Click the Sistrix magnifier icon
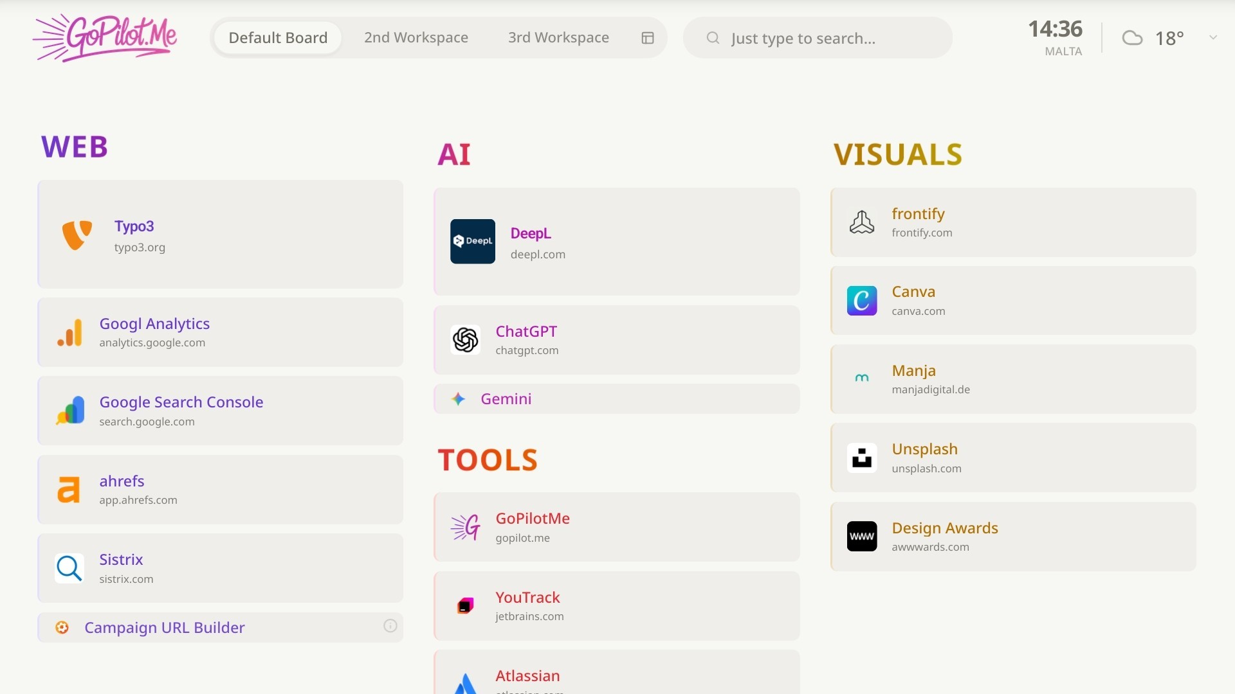 (x=68, y=568)
